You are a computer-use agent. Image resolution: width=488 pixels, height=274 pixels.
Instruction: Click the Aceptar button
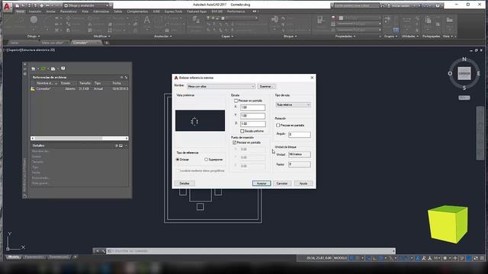coord(262,183)
